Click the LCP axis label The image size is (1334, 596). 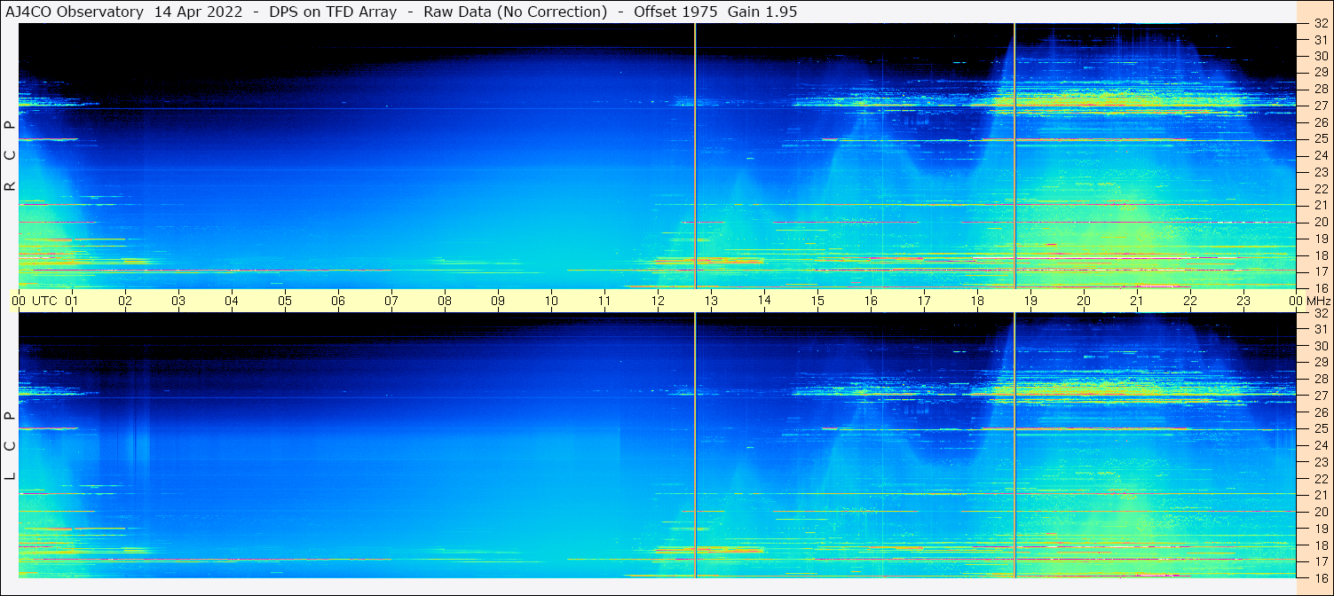pyautogui.click(x=11, y=445)
